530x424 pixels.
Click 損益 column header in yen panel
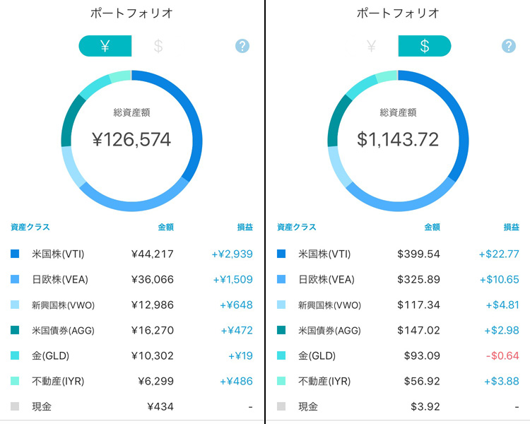245,228
